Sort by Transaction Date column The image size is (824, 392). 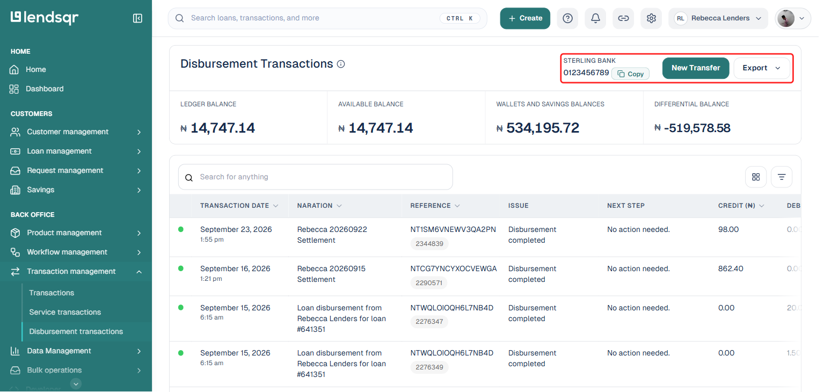(x=239, y=206)
